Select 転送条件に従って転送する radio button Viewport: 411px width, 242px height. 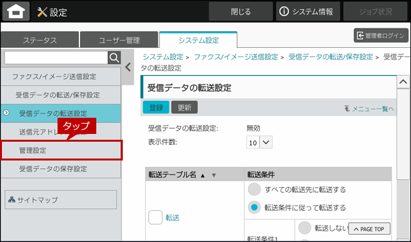click(x=254, y=208)
